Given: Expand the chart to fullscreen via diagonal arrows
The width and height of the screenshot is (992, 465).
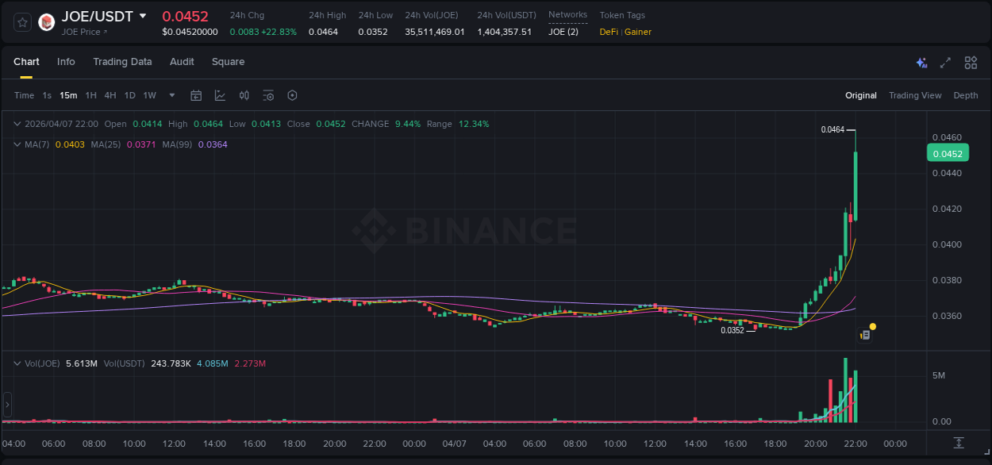Looking at the screenshot, I should click(946, 63).
